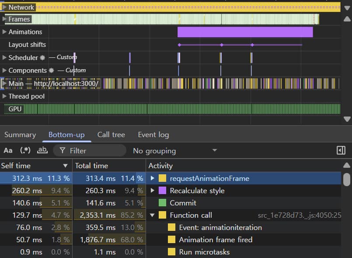Open the Event log tab
This screenshot has height=258, width=352.
[153, 135]
